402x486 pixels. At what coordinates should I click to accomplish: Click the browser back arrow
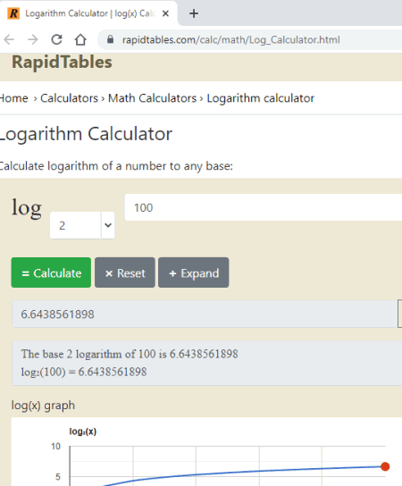tap(9, 39)
